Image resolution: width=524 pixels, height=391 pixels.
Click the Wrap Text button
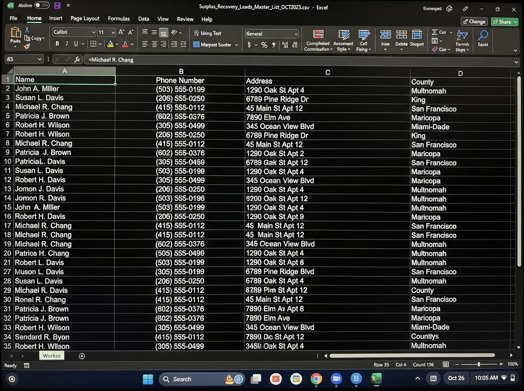pos(207,33)
